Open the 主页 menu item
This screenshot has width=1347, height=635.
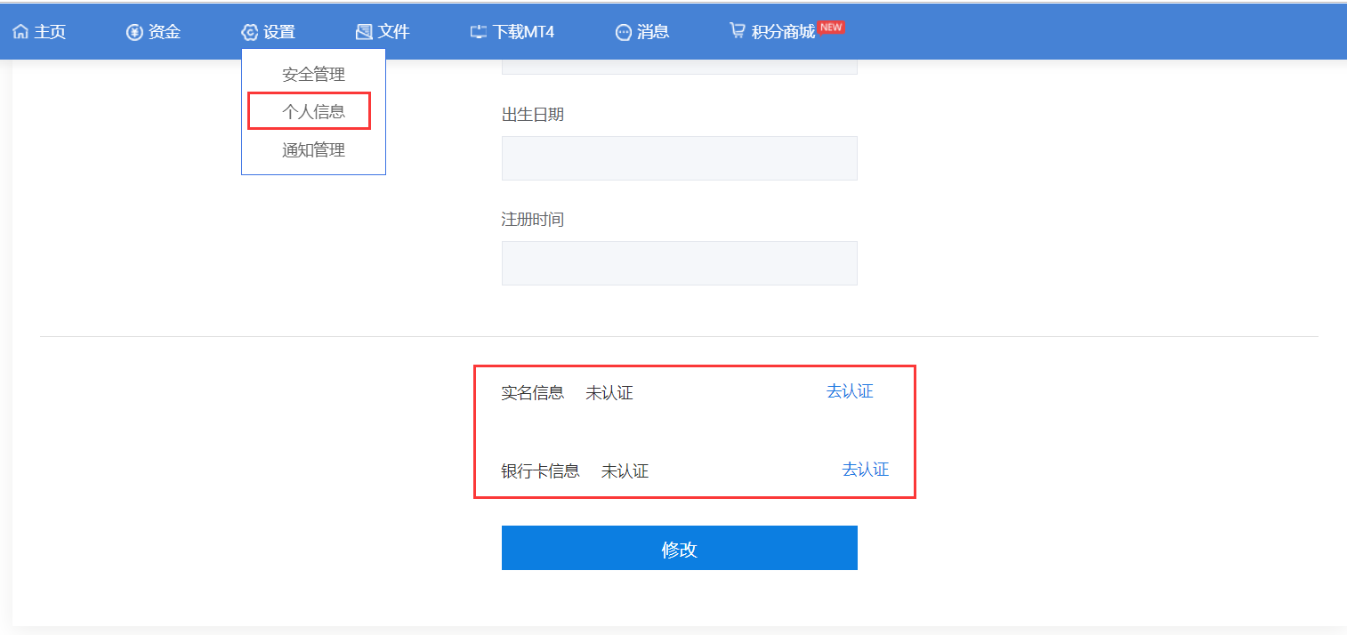[x=50, y=32]
